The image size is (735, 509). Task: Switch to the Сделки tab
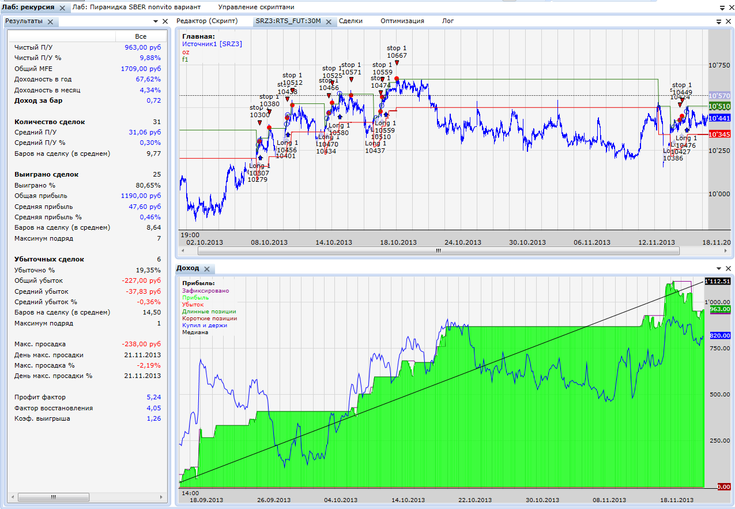point(350,21)
